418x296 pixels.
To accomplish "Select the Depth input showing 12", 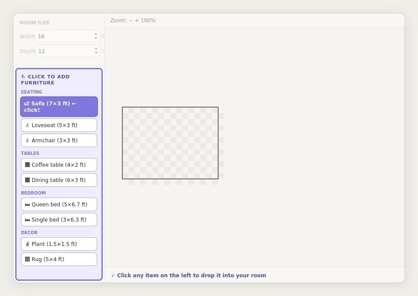I will point(65,51).
